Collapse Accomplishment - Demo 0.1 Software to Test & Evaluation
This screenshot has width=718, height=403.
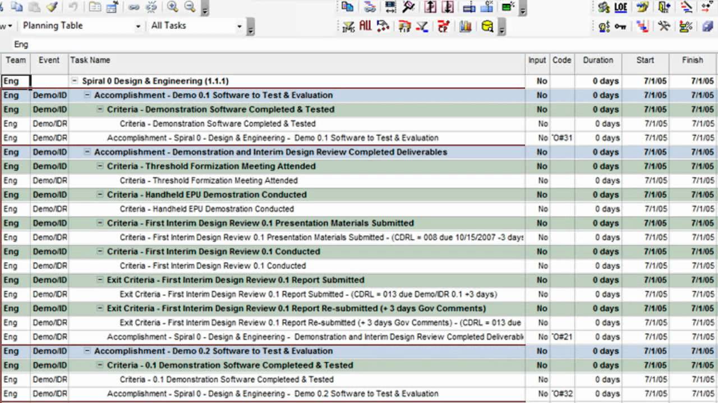tap(87, 95)
